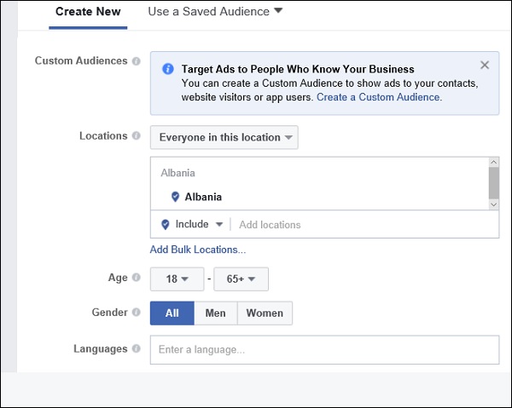This screenshot has height=408, width=512.
Task: Open the Everyone in this location dropdown
Action: pos(224,137)
